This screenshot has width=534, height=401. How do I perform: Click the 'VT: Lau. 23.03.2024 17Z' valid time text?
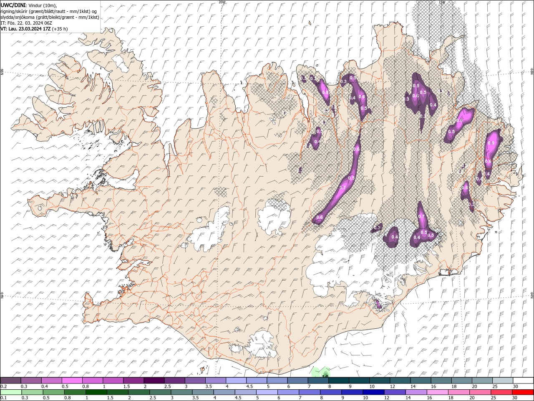pyautogui.click(x=26, y=29)
